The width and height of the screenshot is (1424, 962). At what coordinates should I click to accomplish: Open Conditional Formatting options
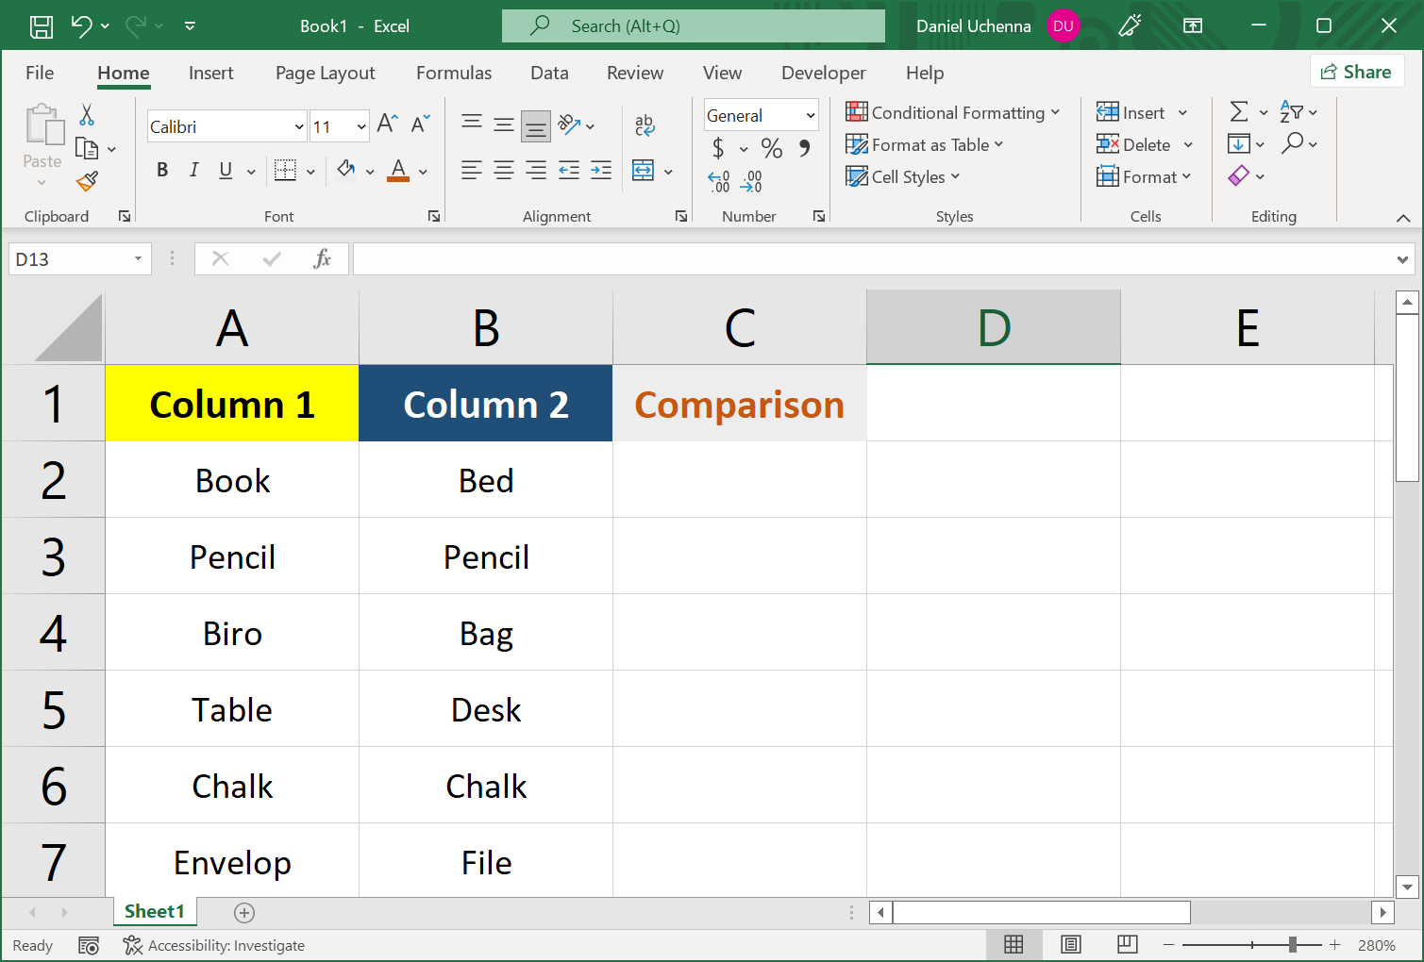pyautogui.click(x=954, y=111)
